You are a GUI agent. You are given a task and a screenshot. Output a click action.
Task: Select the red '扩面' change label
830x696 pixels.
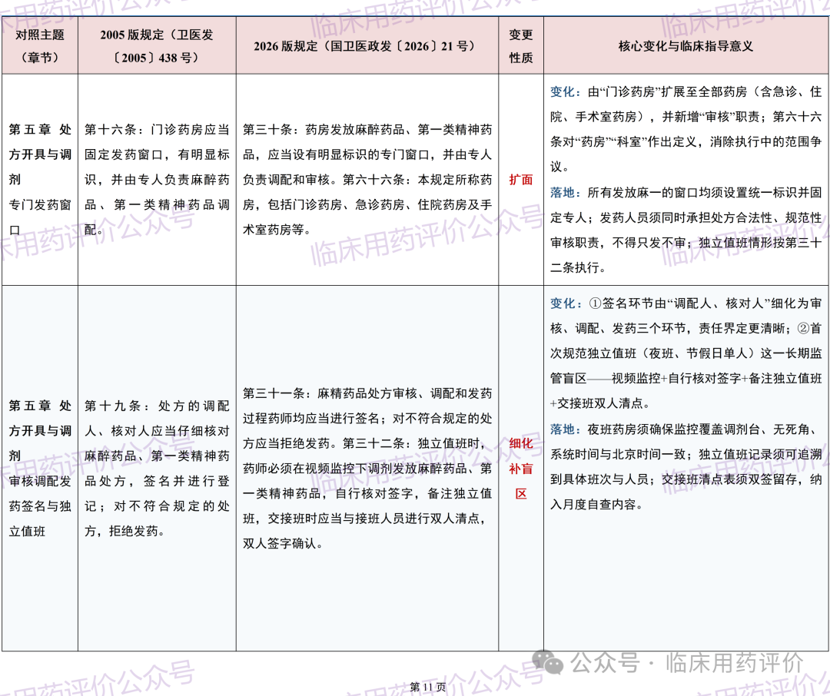point(521,180)
